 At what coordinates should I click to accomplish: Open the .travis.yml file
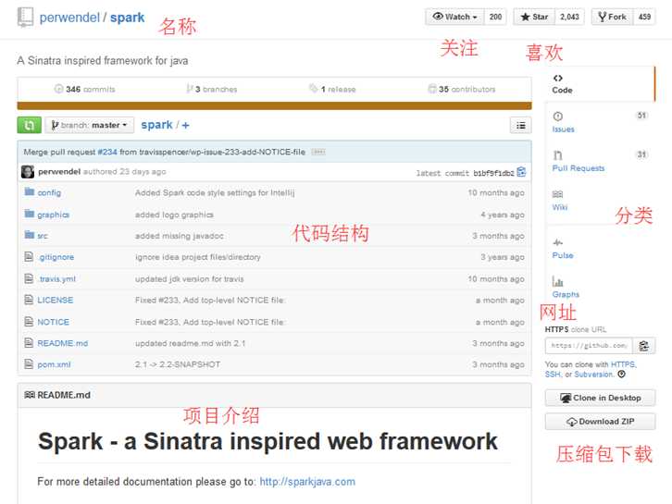56,278
